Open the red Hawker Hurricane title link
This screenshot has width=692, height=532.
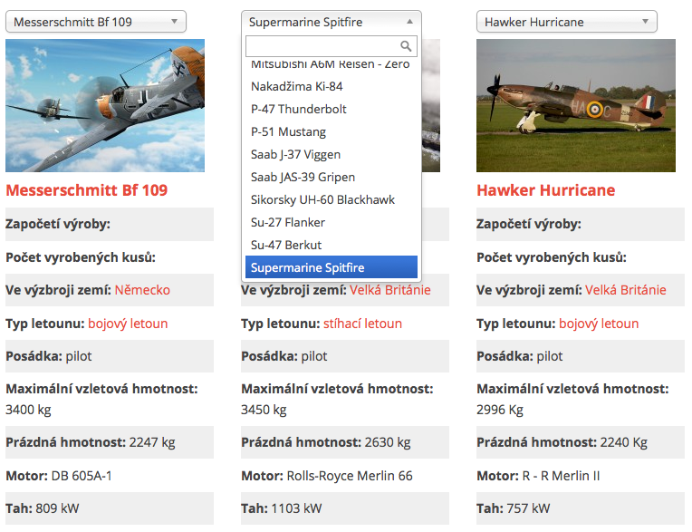(546, 190)
